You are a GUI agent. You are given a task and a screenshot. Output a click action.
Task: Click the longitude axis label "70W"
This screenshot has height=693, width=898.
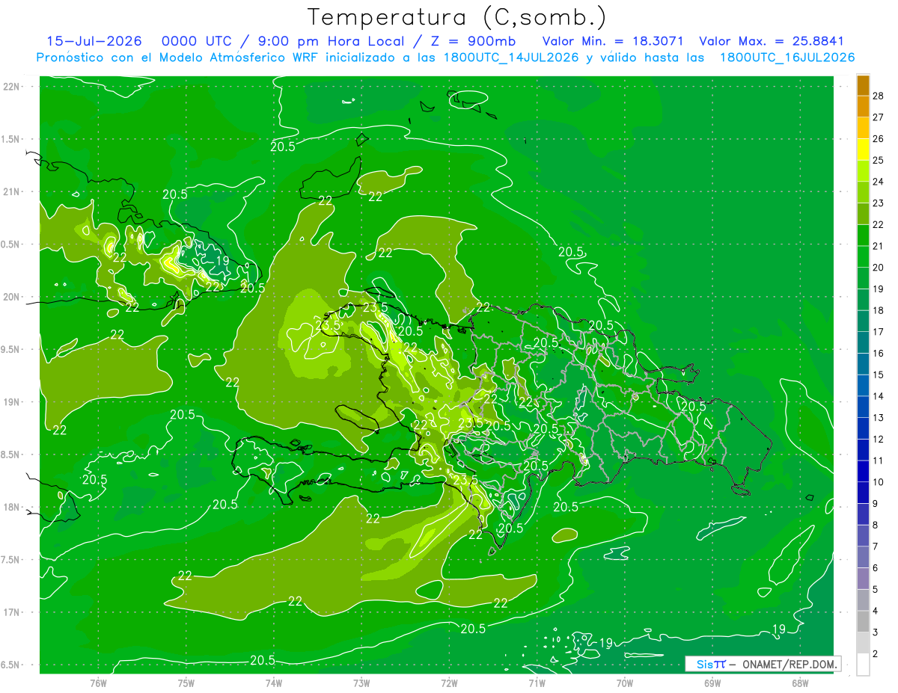click(x=625, y=683)
